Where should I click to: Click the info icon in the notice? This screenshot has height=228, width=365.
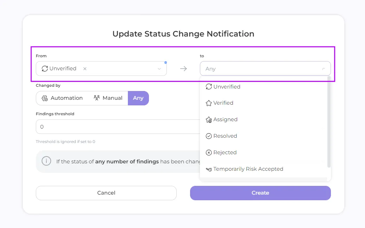pos(46,161)
